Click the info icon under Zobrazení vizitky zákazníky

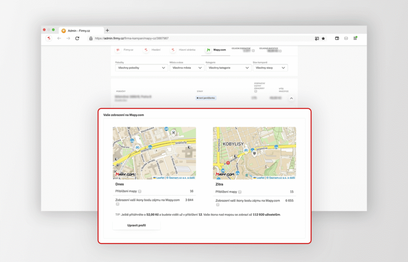click(255, 91)
